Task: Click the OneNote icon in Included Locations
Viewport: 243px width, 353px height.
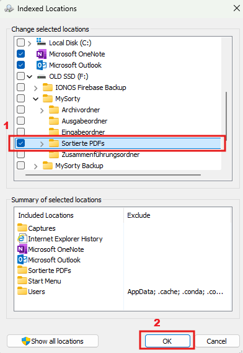Action: 22,249
